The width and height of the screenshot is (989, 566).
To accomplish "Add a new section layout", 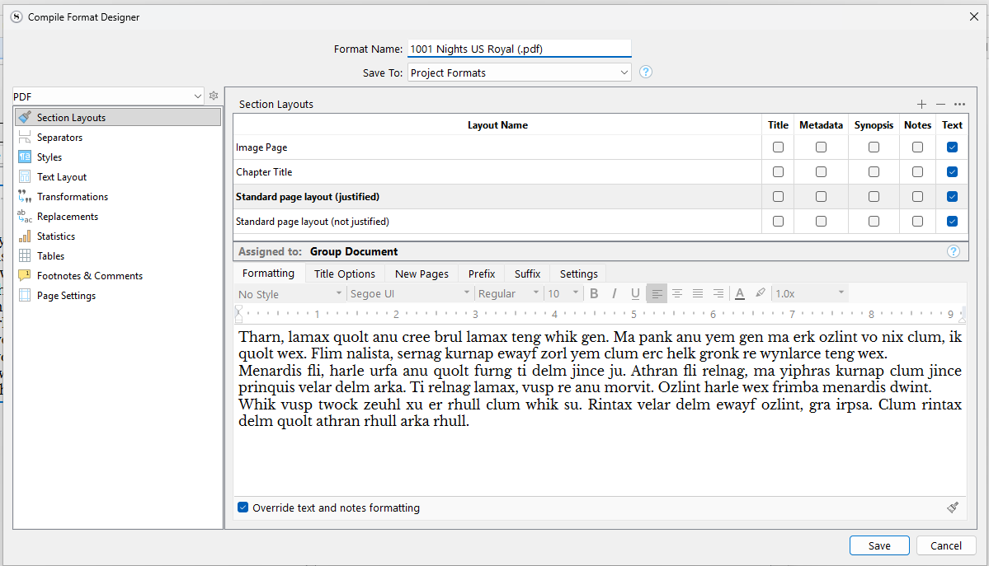I will click(921, 104).
